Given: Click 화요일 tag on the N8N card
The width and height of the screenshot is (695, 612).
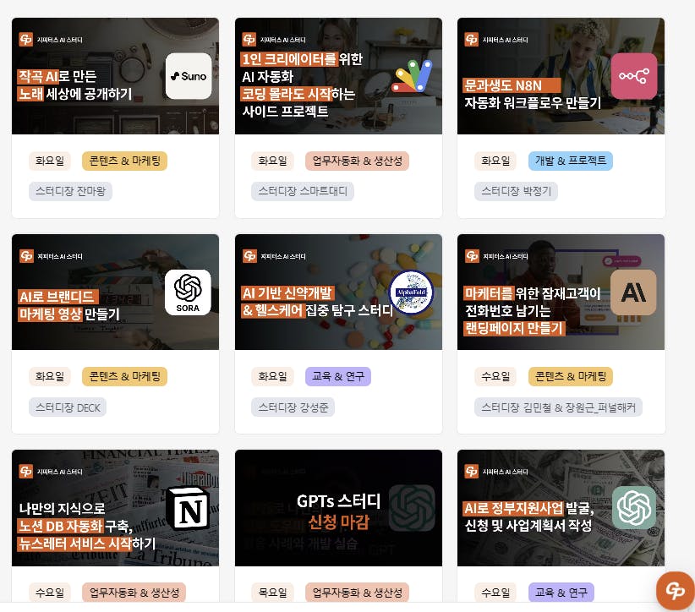Looking at the screenshot, I should [x=495, y=161].
